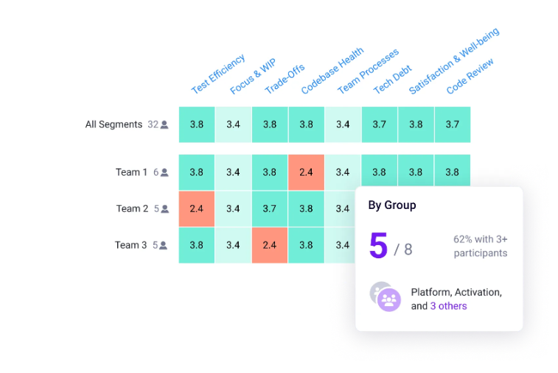This screenshot has width=558, height=373.
Task: Click the Team 2 row label
Action: click(x=132, y=209)
